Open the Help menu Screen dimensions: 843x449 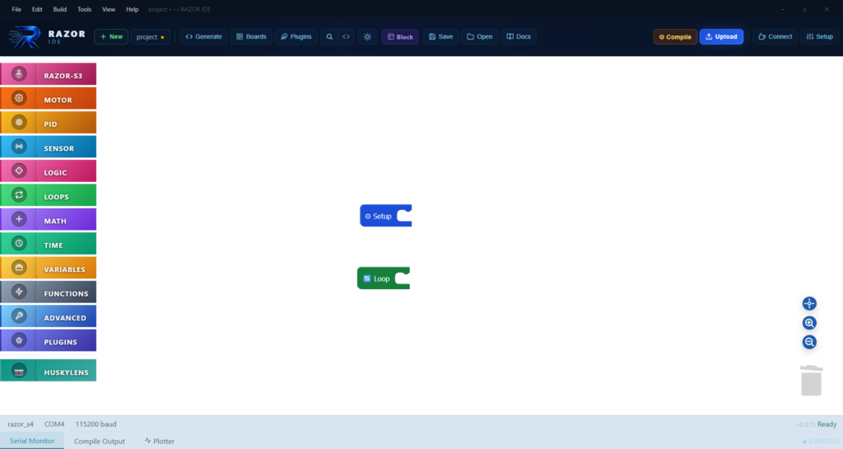point(133,9)
